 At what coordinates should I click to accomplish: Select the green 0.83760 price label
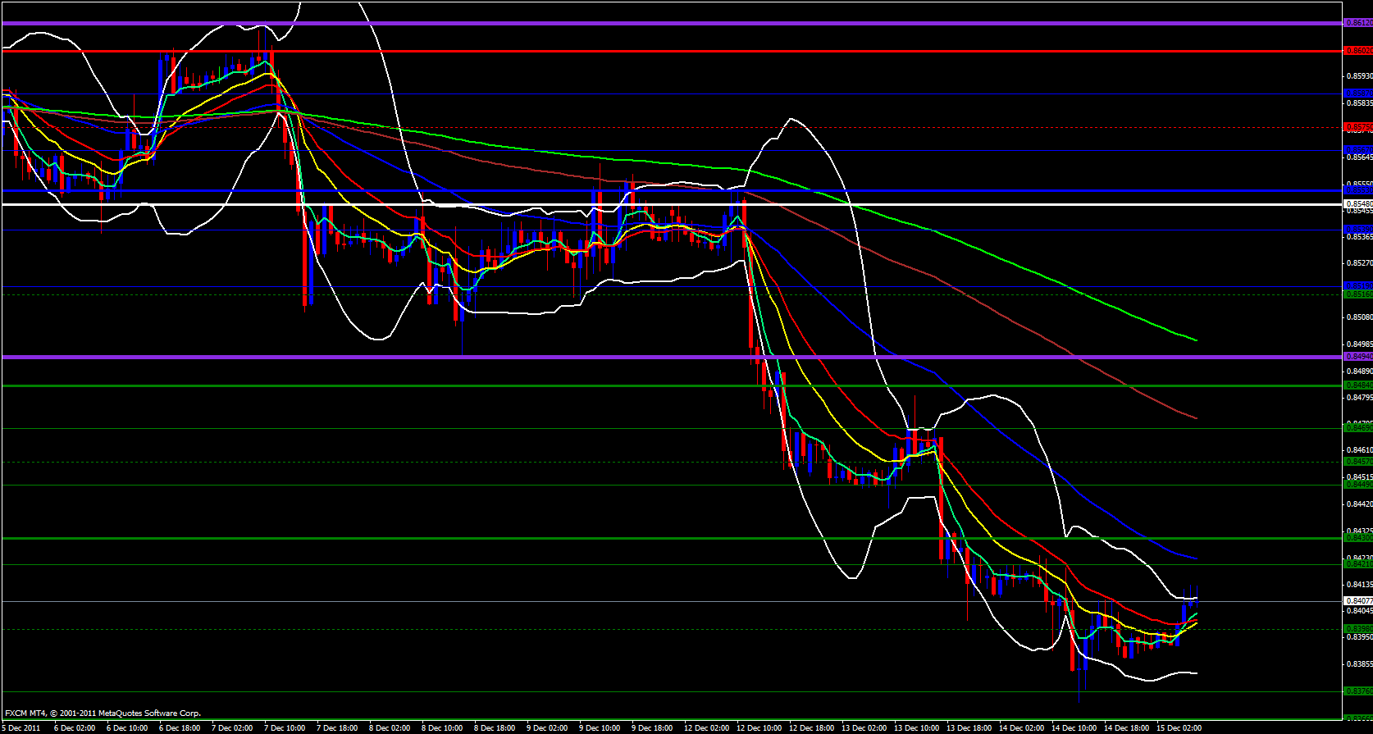[1358, 691]
